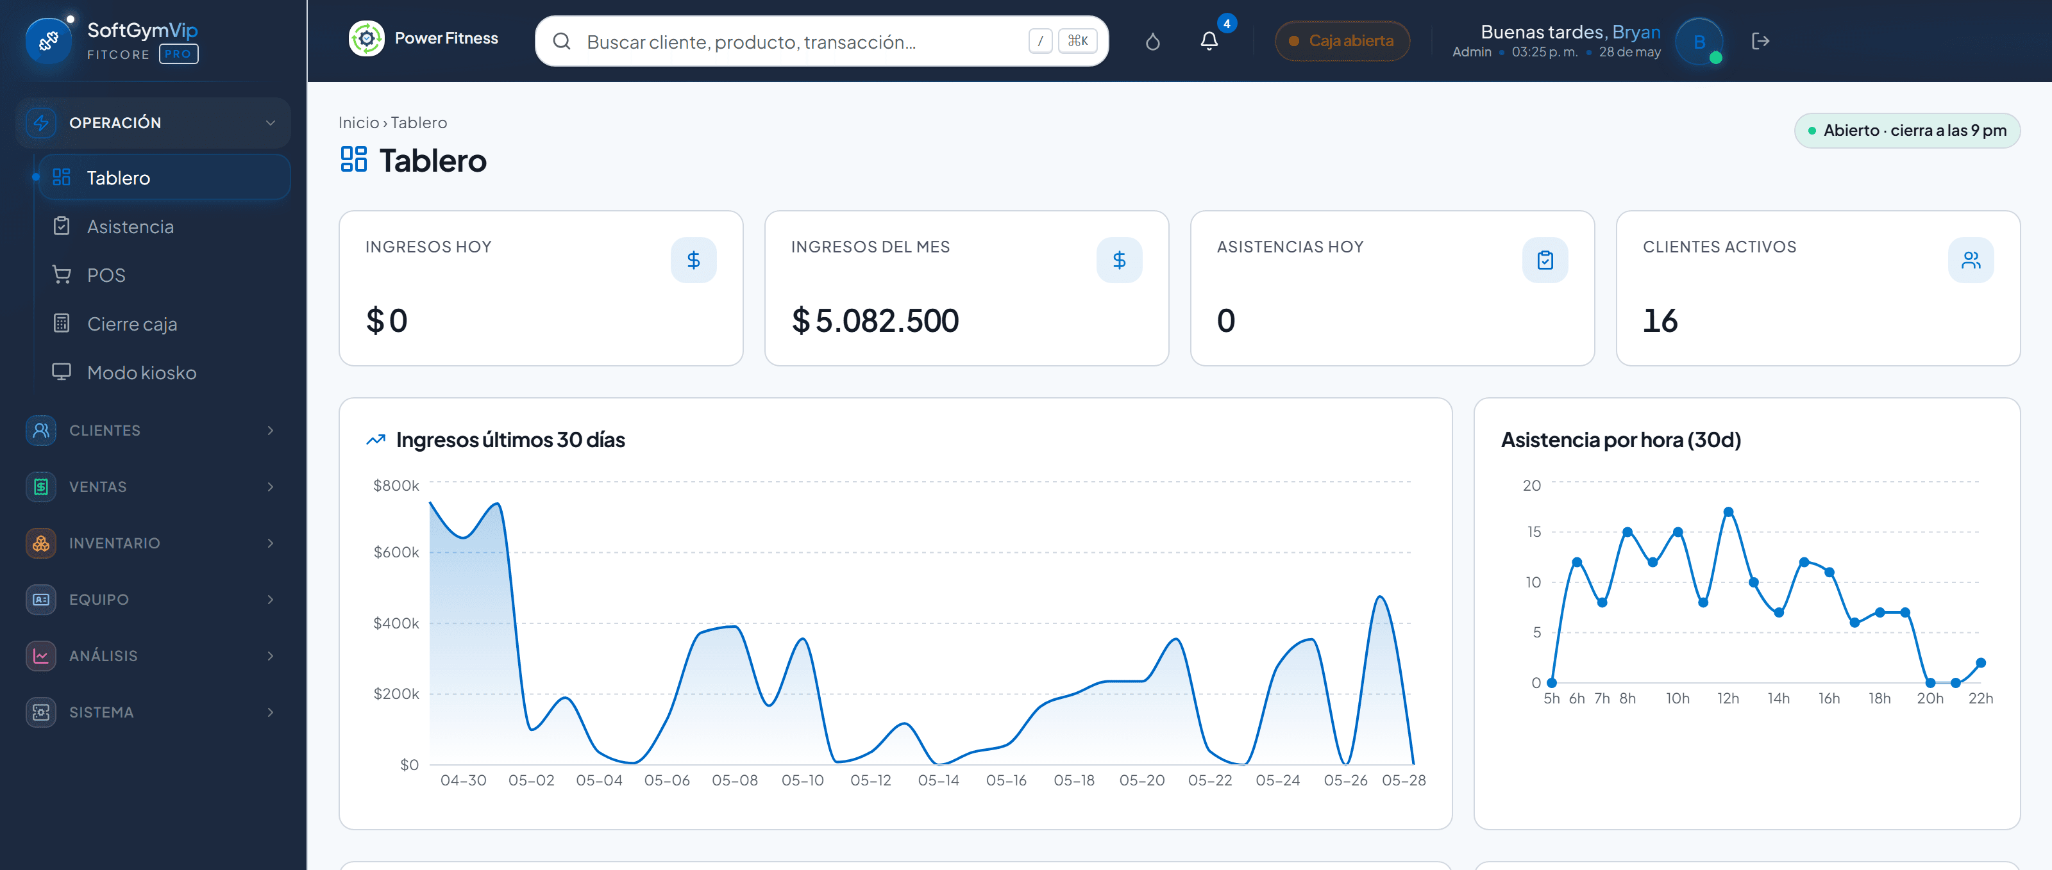Collapse the Operación sidebar section
The height and width of the screenshot is (870, 2052).
tap(153, 122)
